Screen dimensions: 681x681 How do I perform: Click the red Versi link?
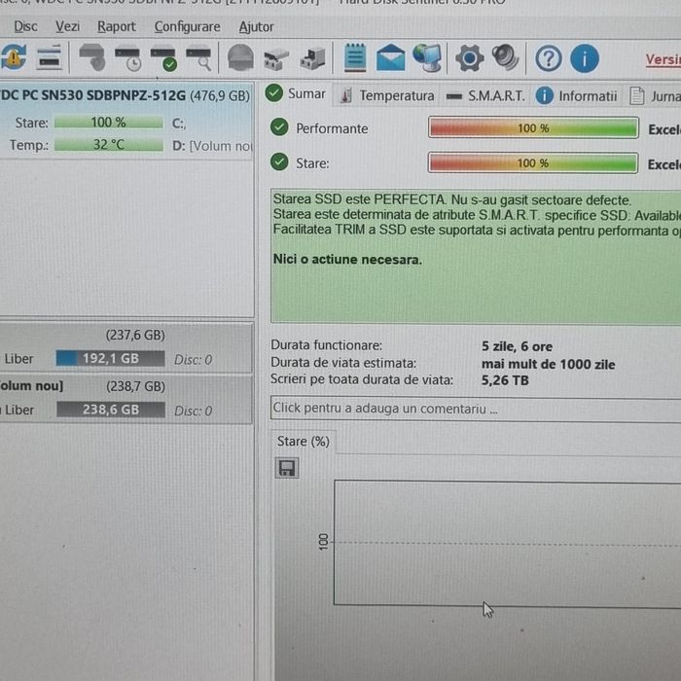tap(663, 59)
